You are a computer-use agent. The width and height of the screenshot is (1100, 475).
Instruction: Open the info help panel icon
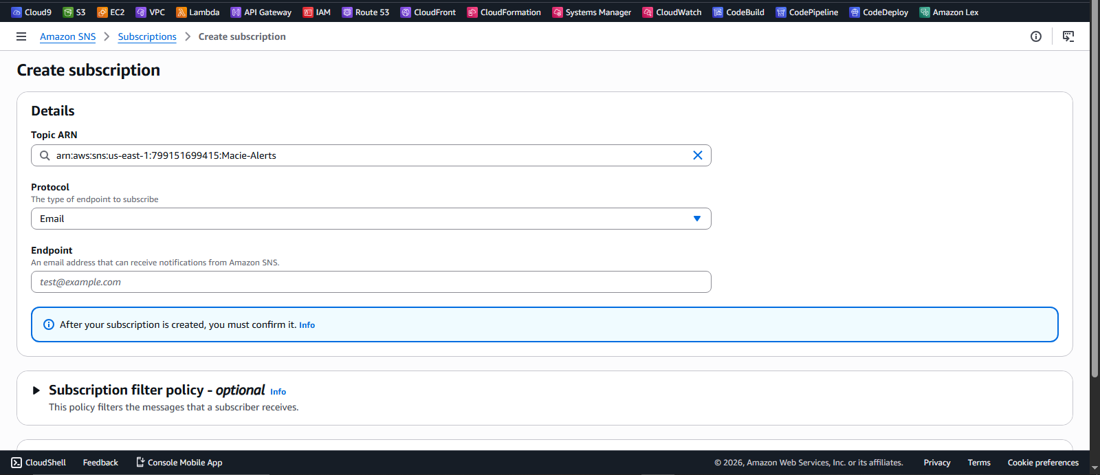point(1036,36)
